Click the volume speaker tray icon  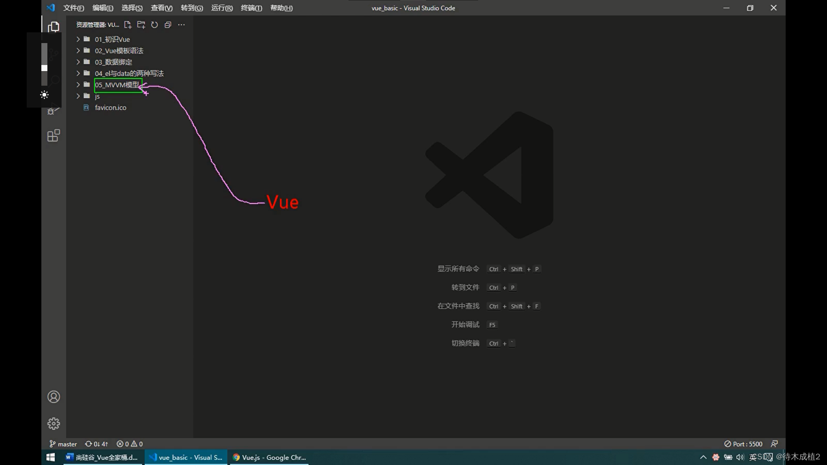(740, 457)
